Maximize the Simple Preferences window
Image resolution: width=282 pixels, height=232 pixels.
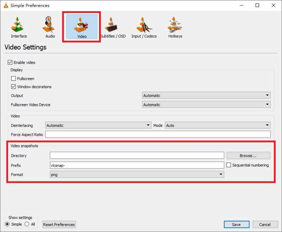pos(257,5)
